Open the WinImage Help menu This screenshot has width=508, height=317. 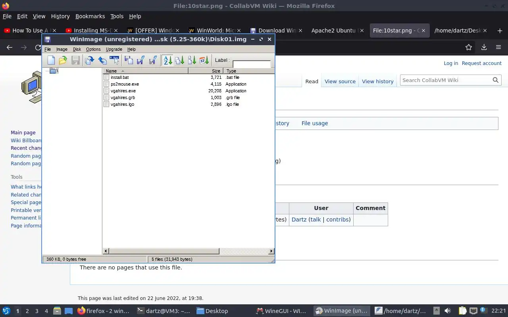pyautogui.click(x=131, y=49)
